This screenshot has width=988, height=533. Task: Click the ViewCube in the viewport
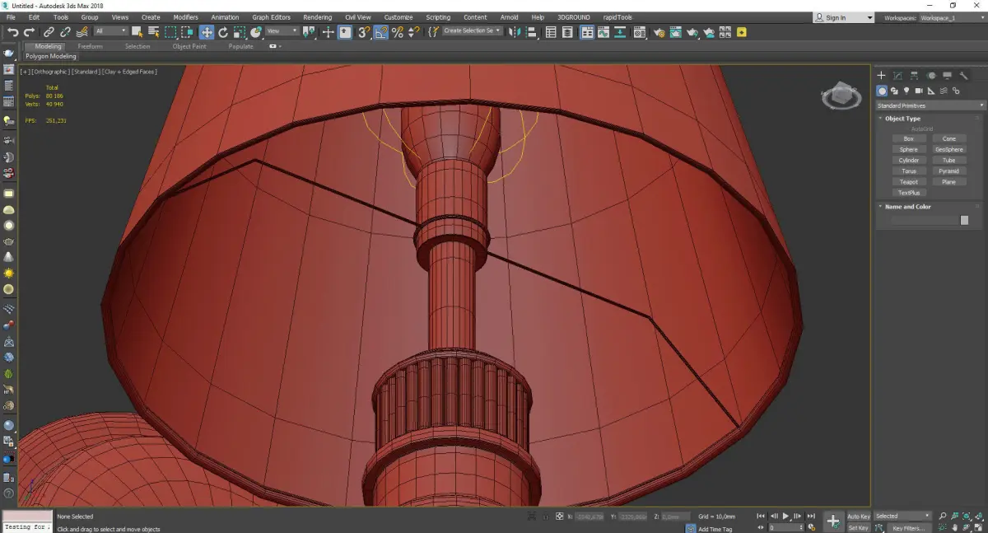[841, 96]
